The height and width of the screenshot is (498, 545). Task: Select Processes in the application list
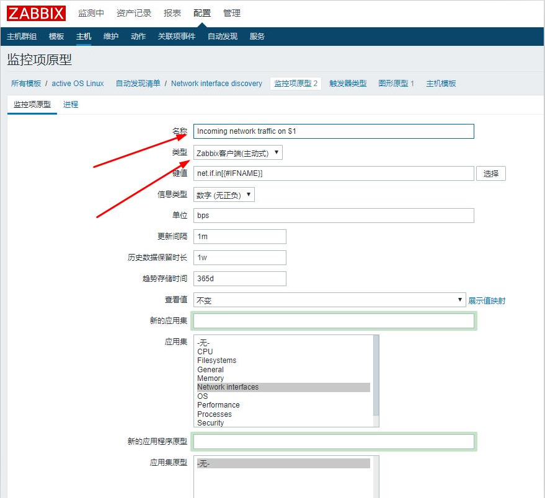(283, 414)
